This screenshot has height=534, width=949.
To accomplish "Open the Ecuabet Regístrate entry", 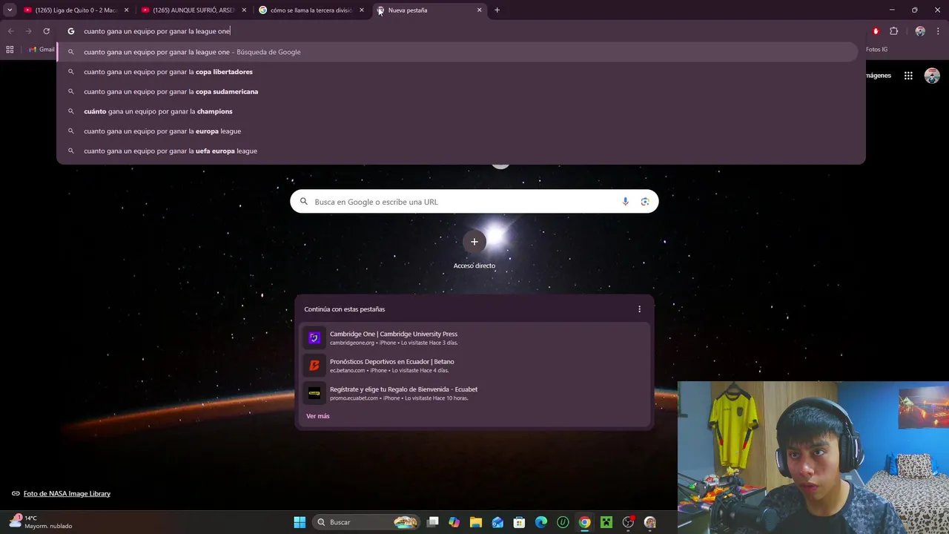I will (x=474, y=393).
